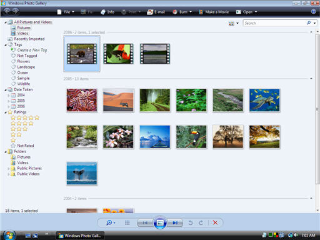Rotate counterclockwise
This screenshot has height=240, width=320.
tap(191, 222)
